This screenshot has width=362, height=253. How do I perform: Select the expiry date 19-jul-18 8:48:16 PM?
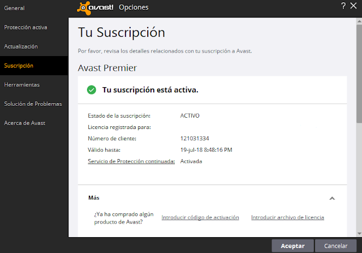click(206, 150)
